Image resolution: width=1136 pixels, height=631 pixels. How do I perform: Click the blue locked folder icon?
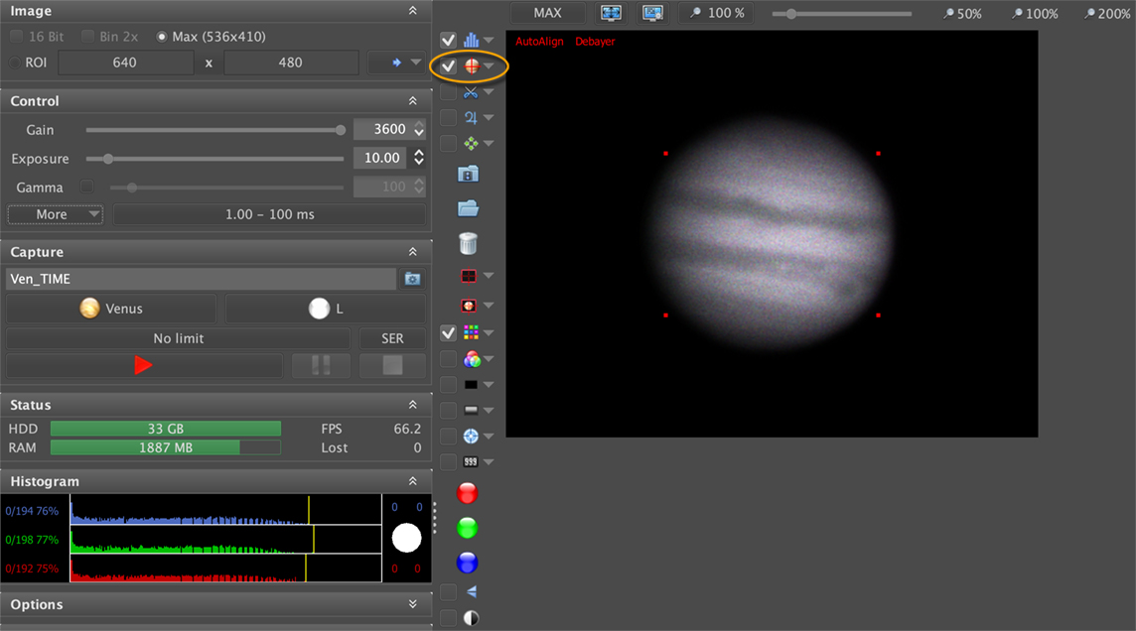point(468,174)
